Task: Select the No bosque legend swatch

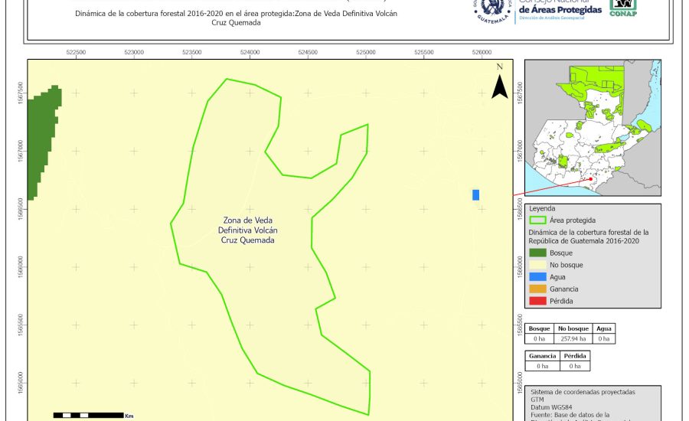Action: tap(539, 265)
